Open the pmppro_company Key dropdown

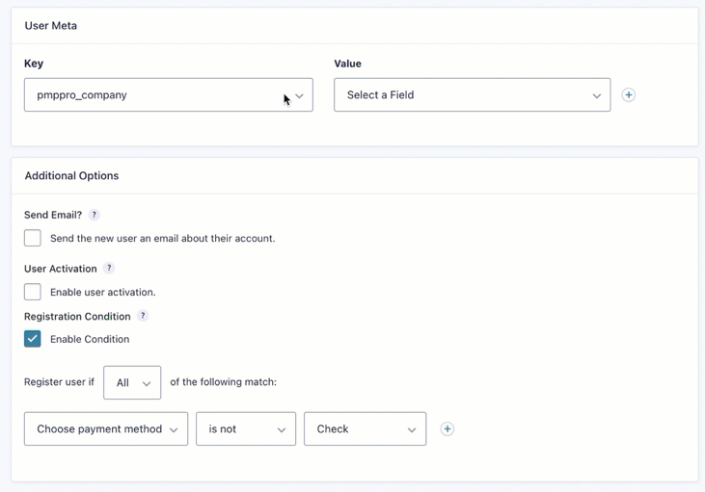click(169, 95)
